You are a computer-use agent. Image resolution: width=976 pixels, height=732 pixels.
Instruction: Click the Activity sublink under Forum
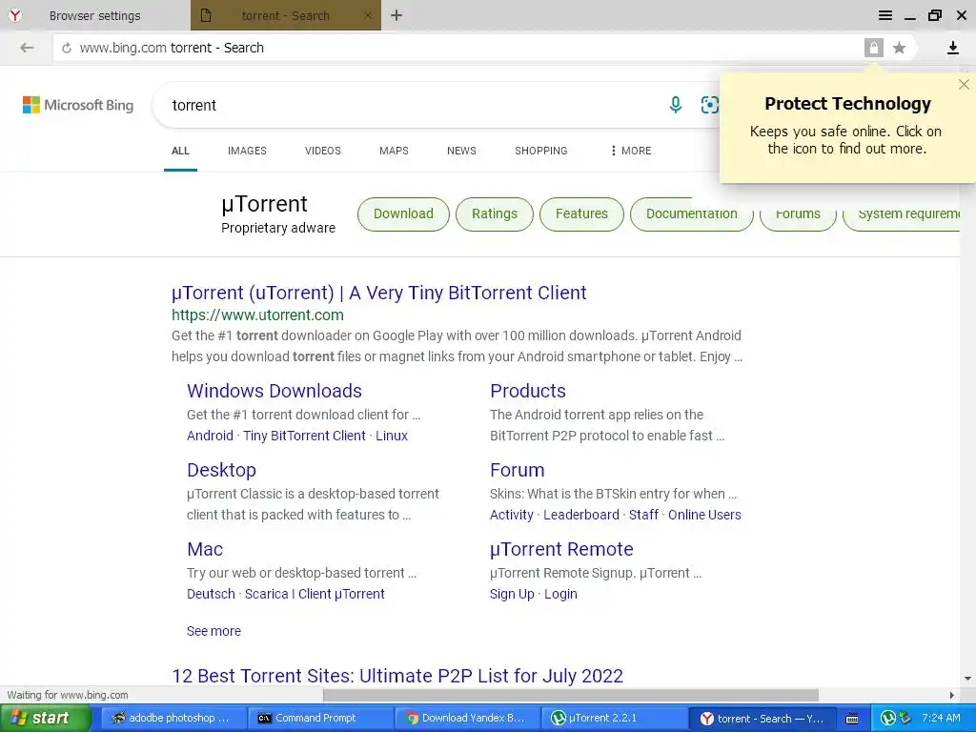(512, 515)
